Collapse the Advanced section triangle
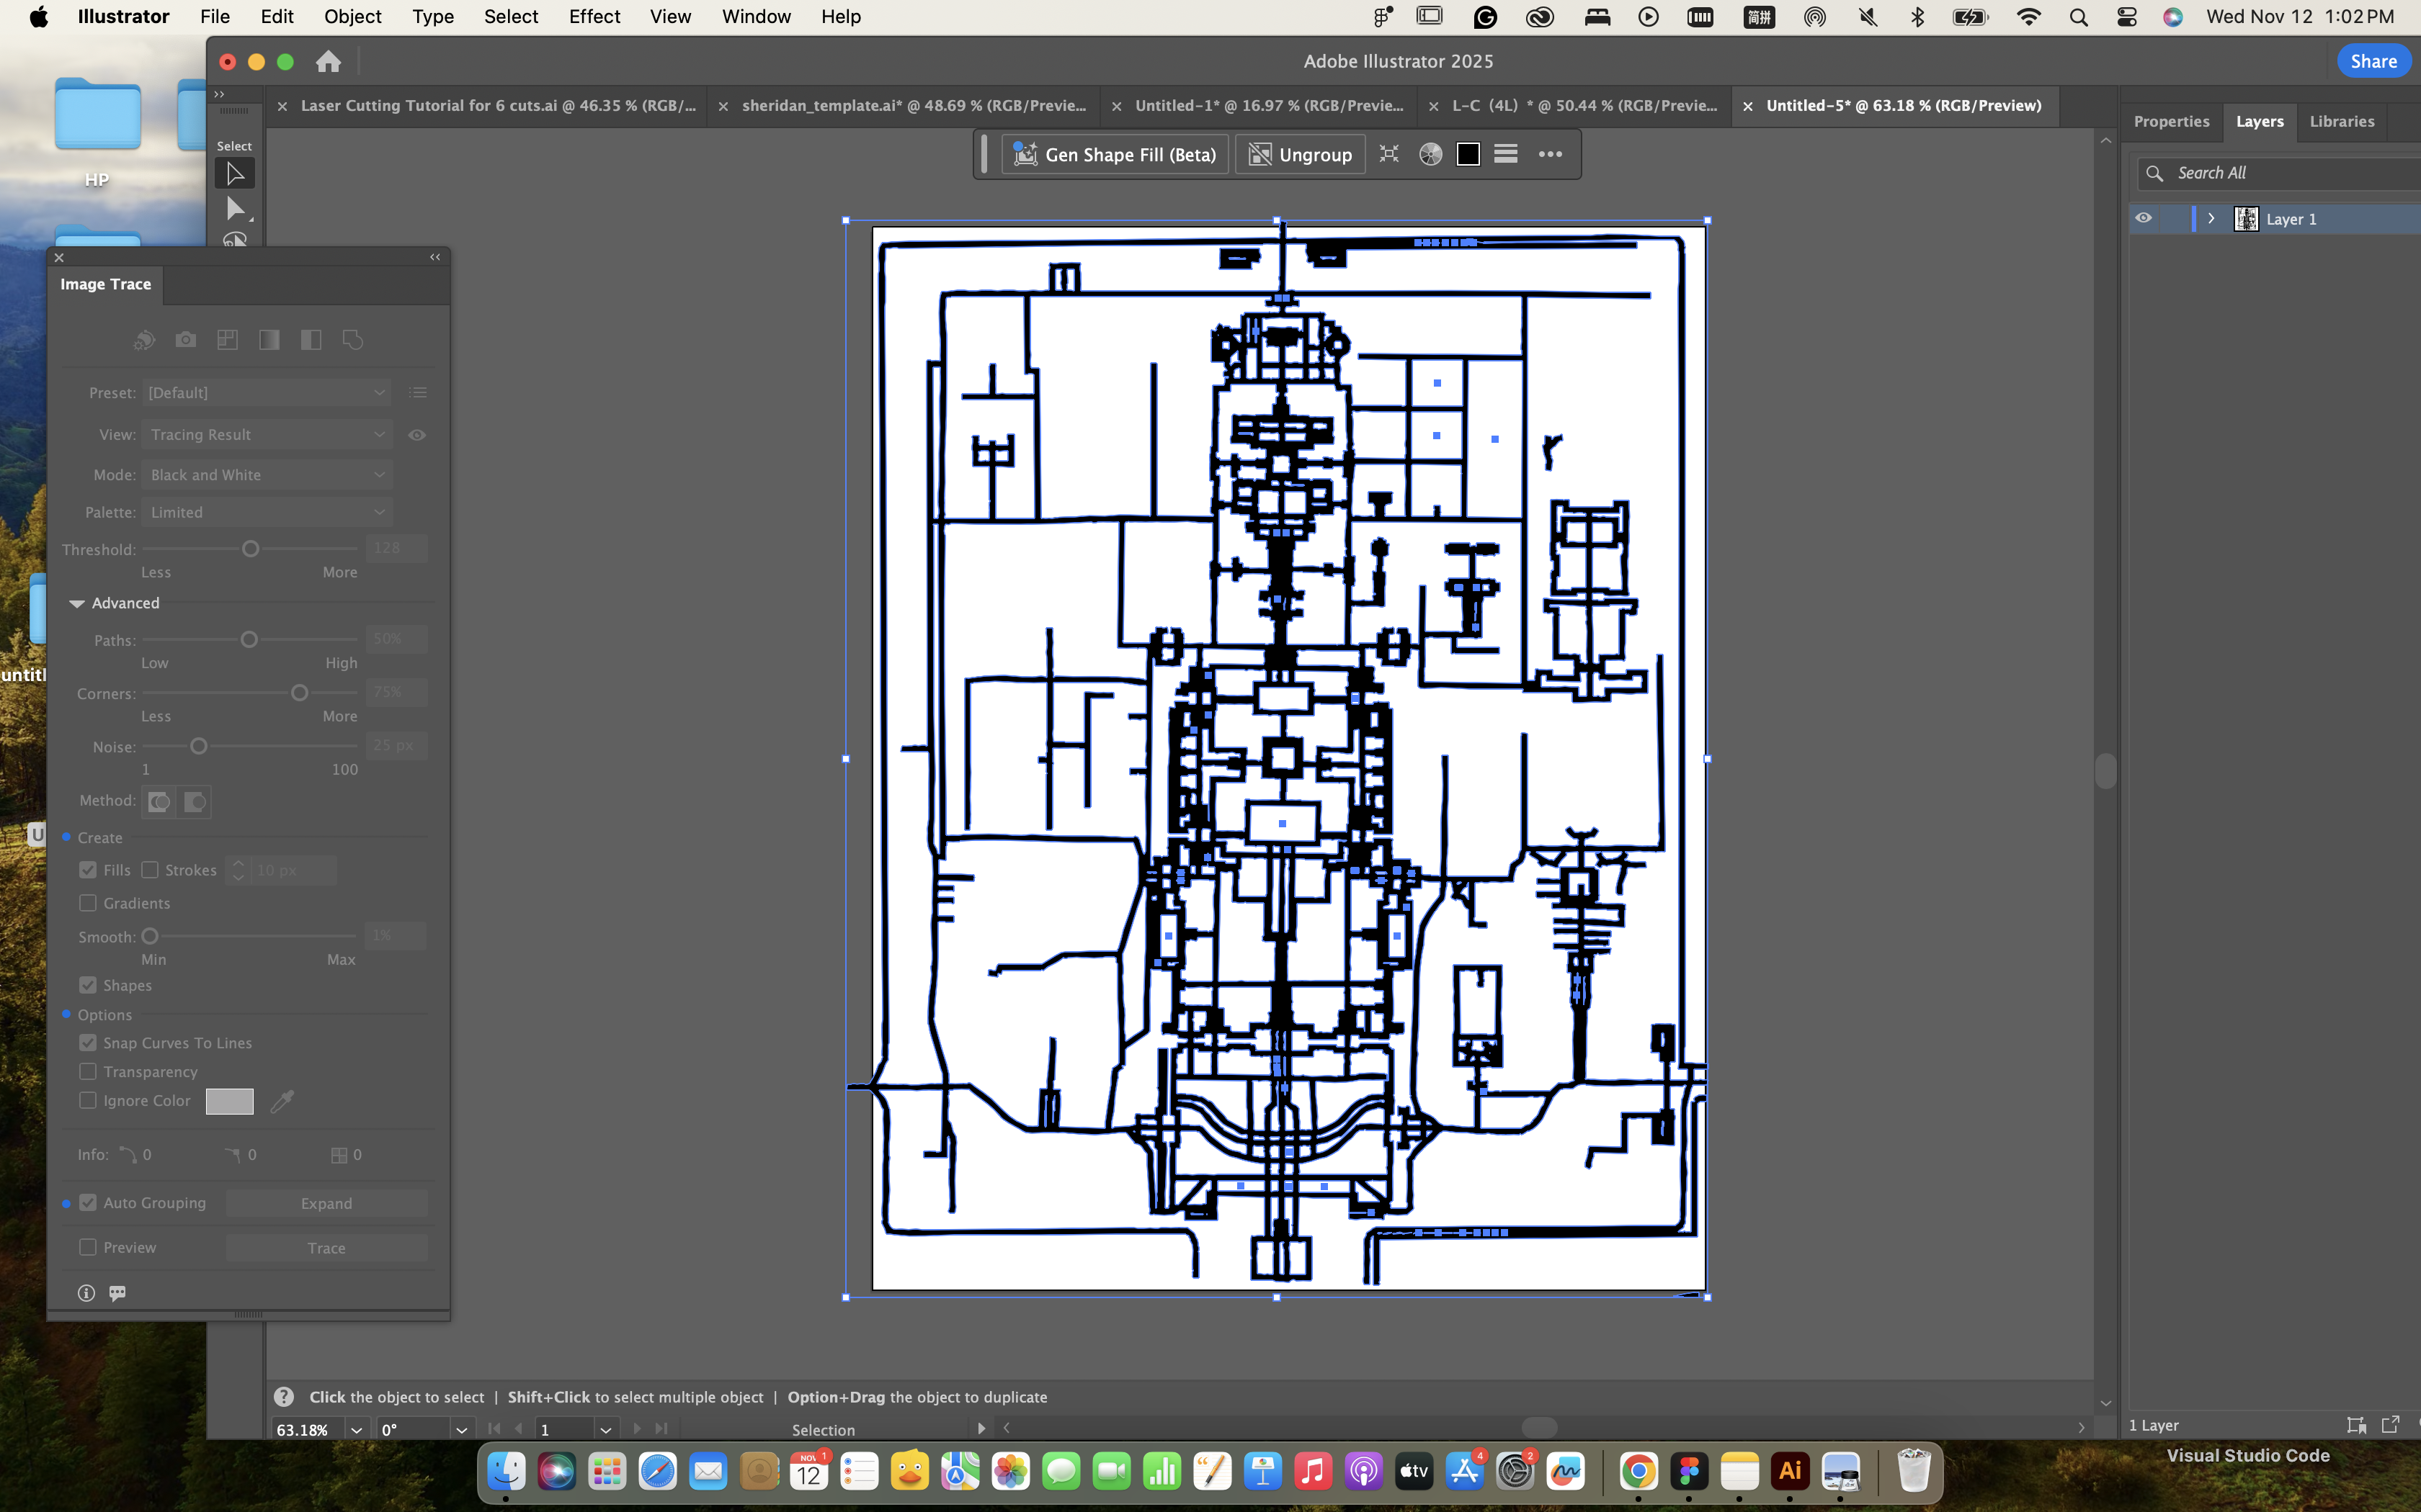This screenshot has height=1512, width=2421. click(76, 603)
